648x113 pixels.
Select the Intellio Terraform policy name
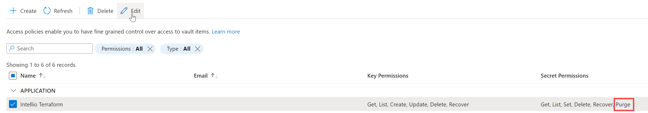[42, 105]
